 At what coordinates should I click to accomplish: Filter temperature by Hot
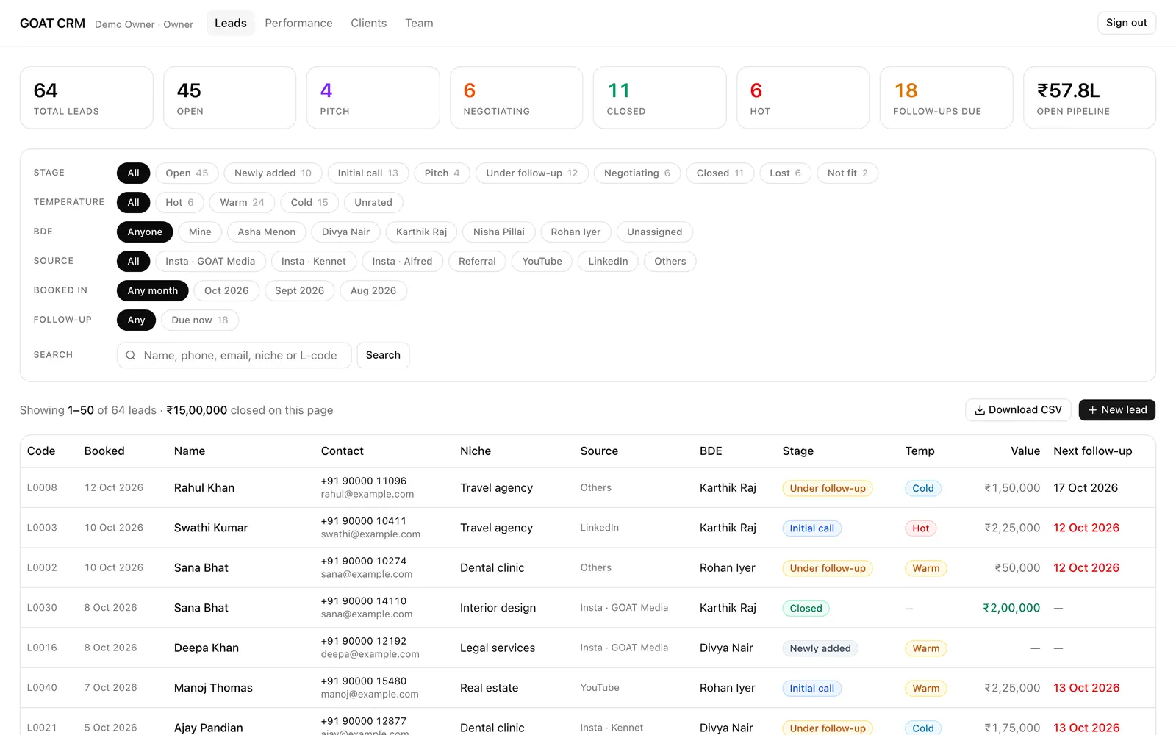[179, 203]
